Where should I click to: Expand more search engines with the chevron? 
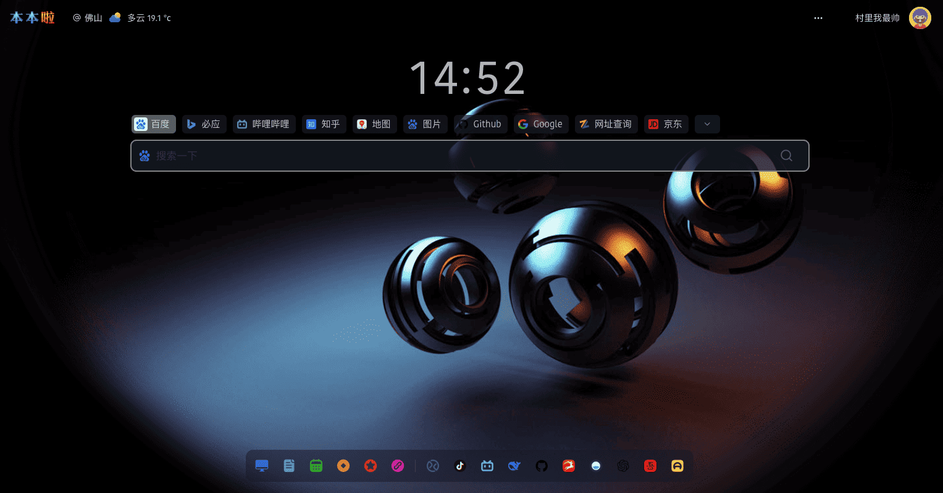click(x=707, y=124)
